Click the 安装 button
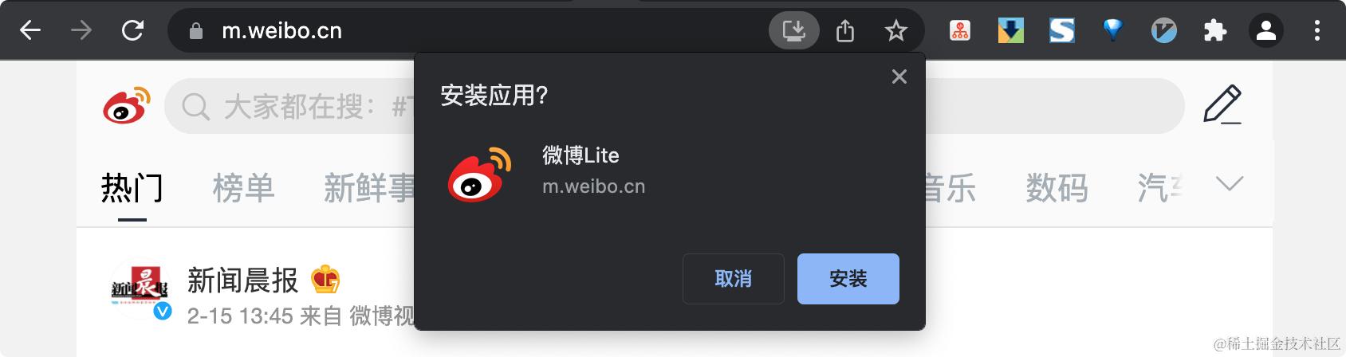Screen dimensions: 1346x357 click(x=848, y=279)
